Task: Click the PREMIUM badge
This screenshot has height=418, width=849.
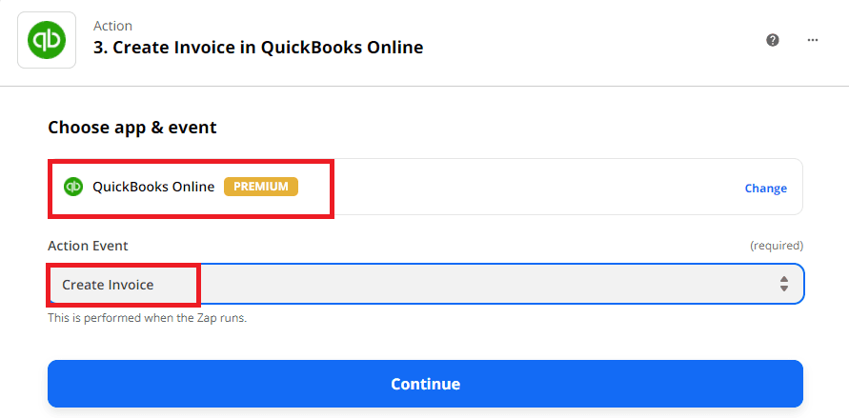Action: (261, 187)
